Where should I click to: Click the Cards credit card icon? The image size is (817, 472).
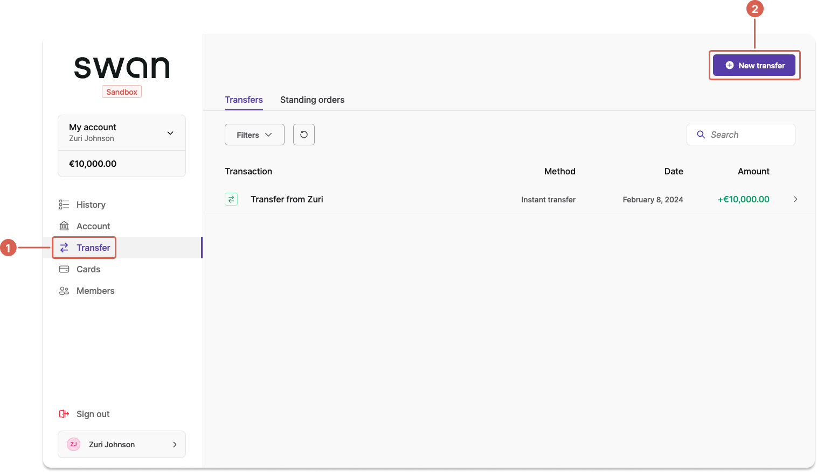(64, 269)
